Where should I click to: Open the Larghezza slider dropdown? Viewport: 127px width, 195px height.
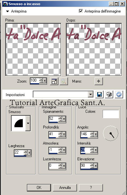pyautogui.click(x=29, y=153)
